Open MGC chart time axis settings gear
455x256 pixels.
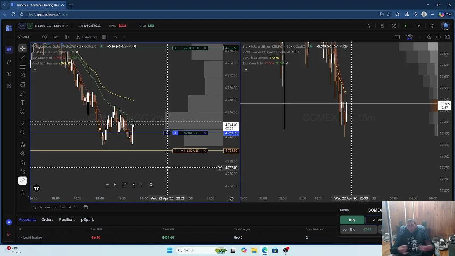(x=231, y=199)
